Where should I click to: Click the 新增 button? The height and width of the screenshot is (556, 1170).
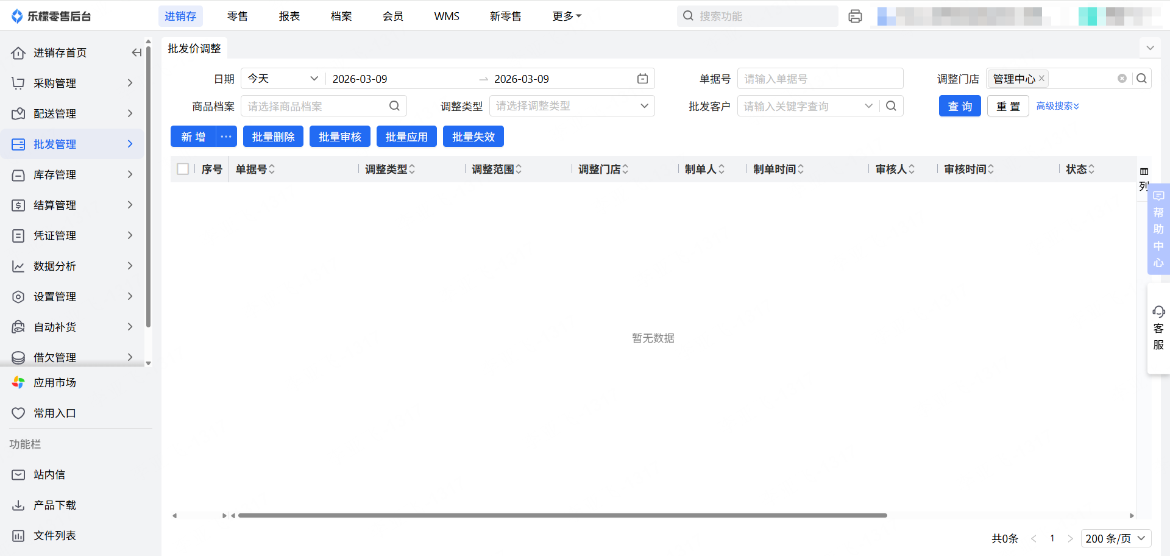pyautogui.click(x=193, y=137)
